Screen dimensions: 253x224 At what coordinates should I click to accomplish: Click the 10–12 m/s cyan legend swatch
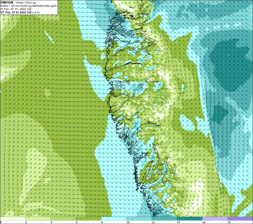tap(139, 218)
